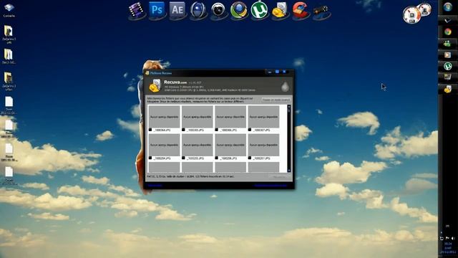Open the film reel video app in dock
The image size is (458, 258).
coord(137,10)
